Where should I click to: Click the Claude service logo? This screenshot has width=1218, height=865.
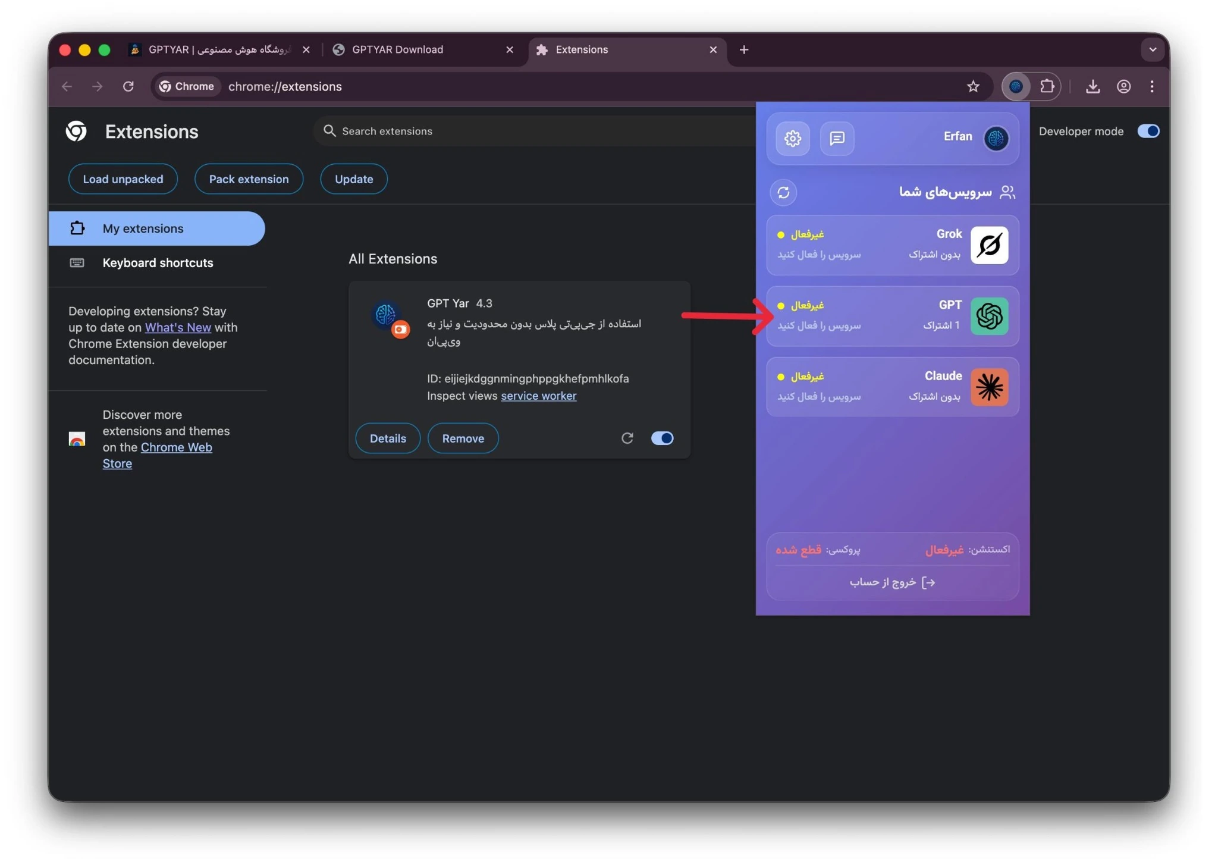pos(989,387)
